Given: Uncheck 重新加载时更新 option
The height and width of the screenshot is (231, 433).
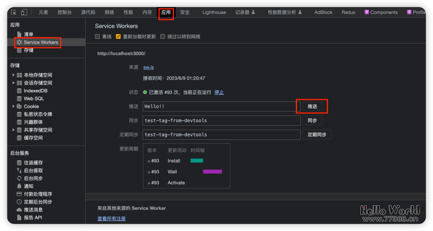Looking at the screenshot, I should 118,36.
